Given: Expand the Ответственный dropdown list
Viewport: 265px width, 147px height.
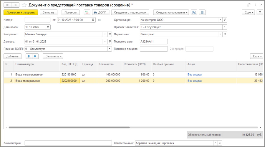Looking at the screenshot, I should click(215, 143).
